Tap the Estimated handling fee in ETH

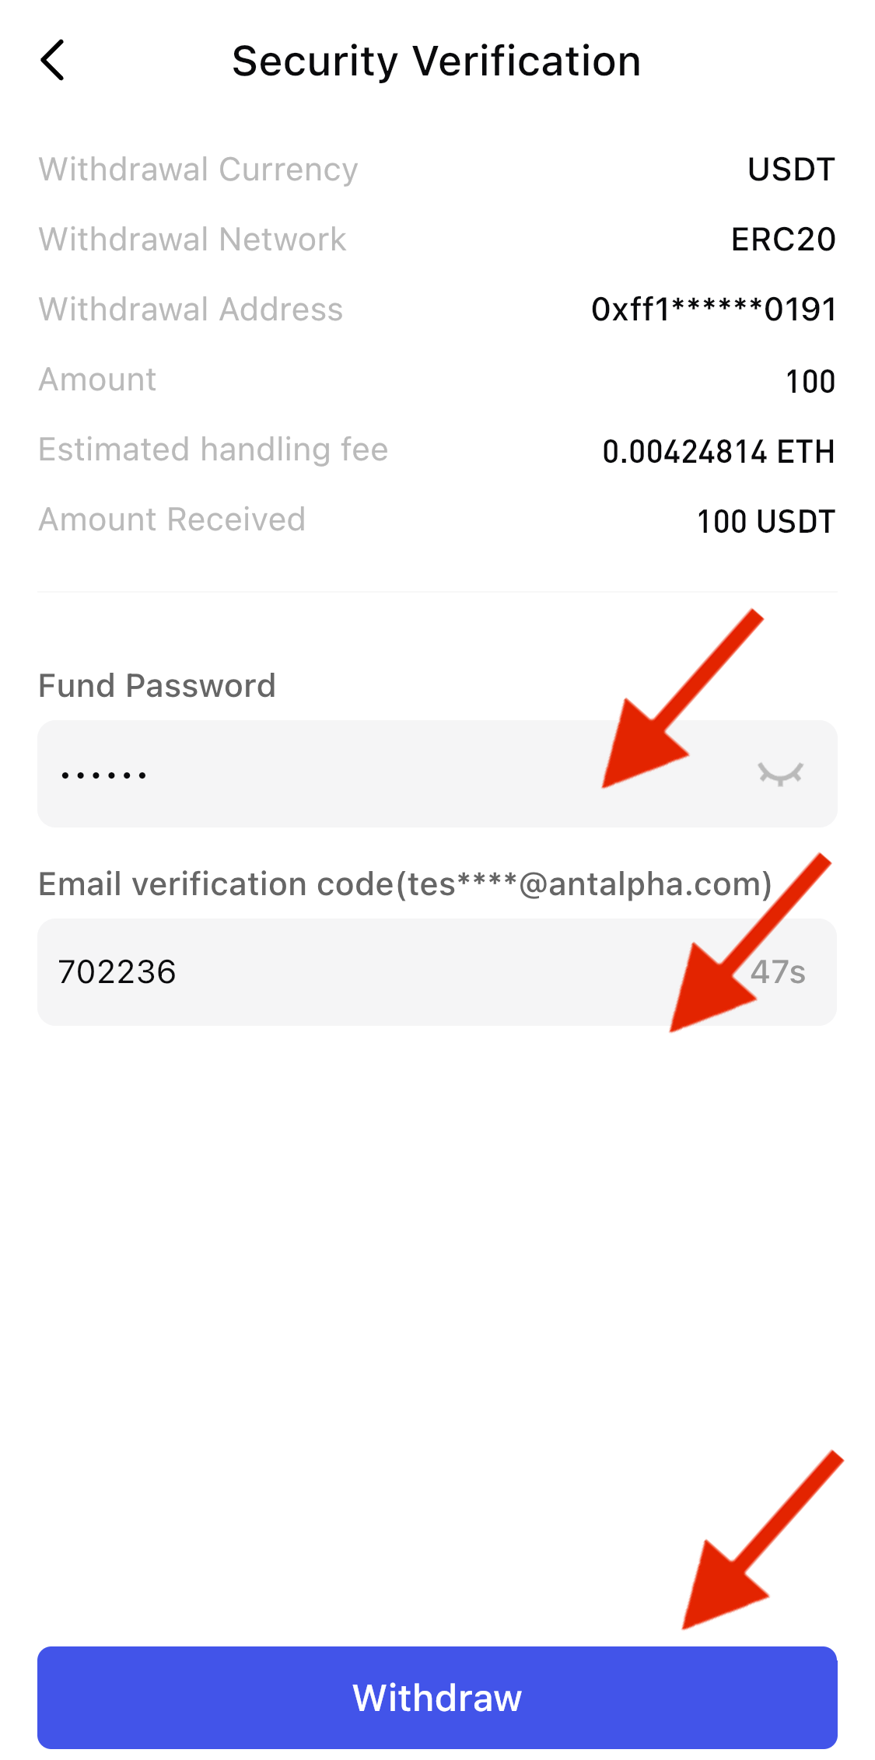(719, 450)
